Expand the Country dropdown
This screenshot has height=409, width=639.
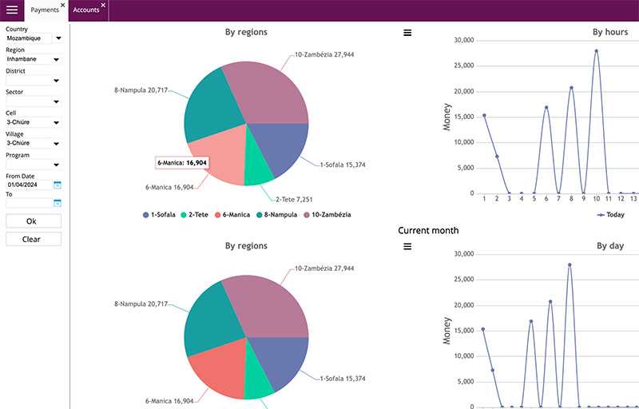click(x=58, y=38)
